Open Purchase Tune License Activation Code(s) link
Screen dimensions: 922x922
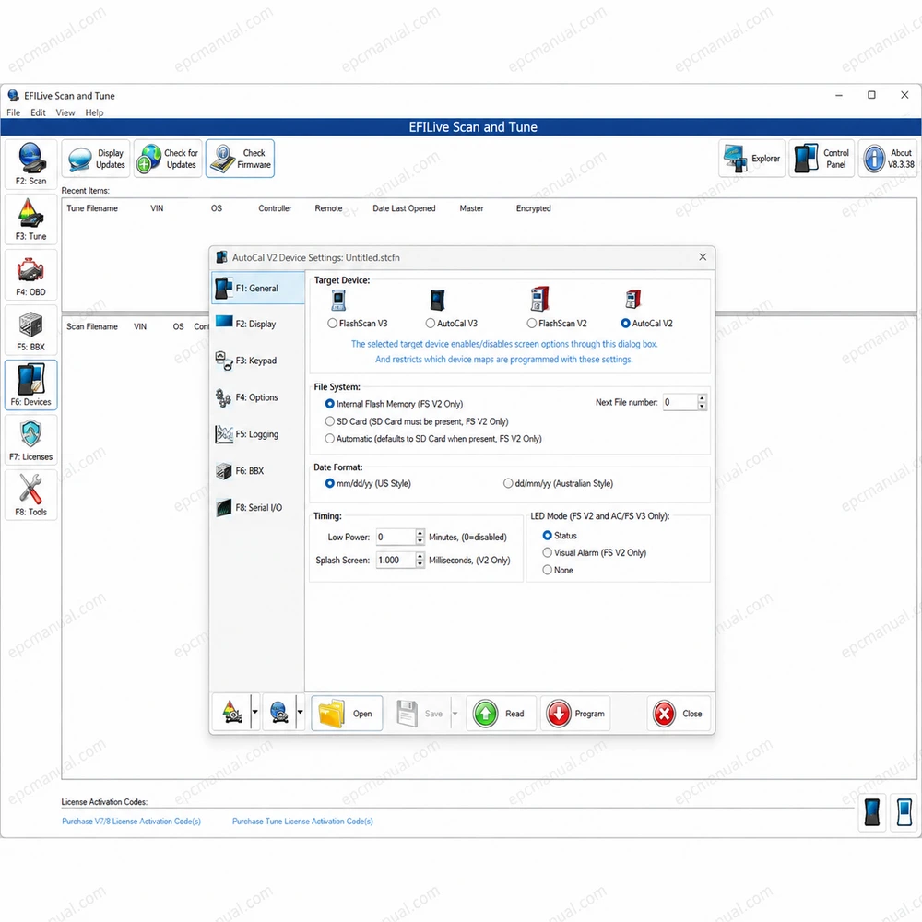point(302,822)
